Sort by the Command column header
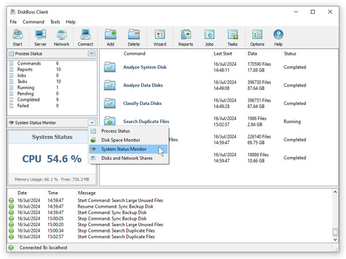 click(134, 54)
